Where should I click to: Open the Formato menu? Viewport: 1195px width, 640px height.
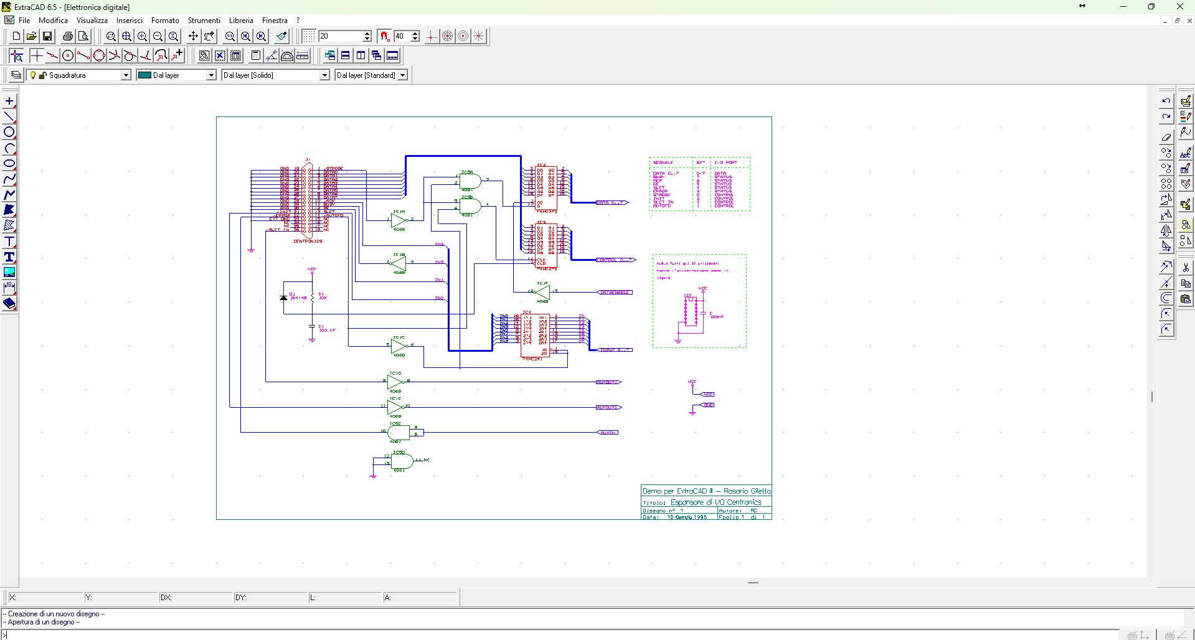pos(165,21)
